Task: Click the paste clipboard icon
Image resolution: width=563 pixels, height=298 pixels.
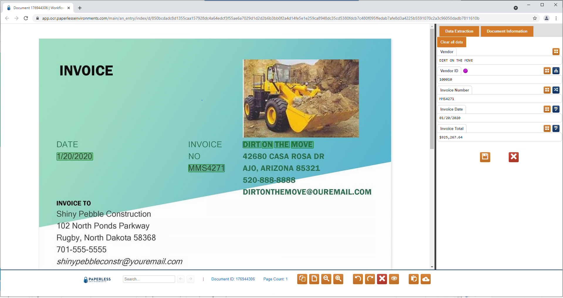Action: [414, 279]
